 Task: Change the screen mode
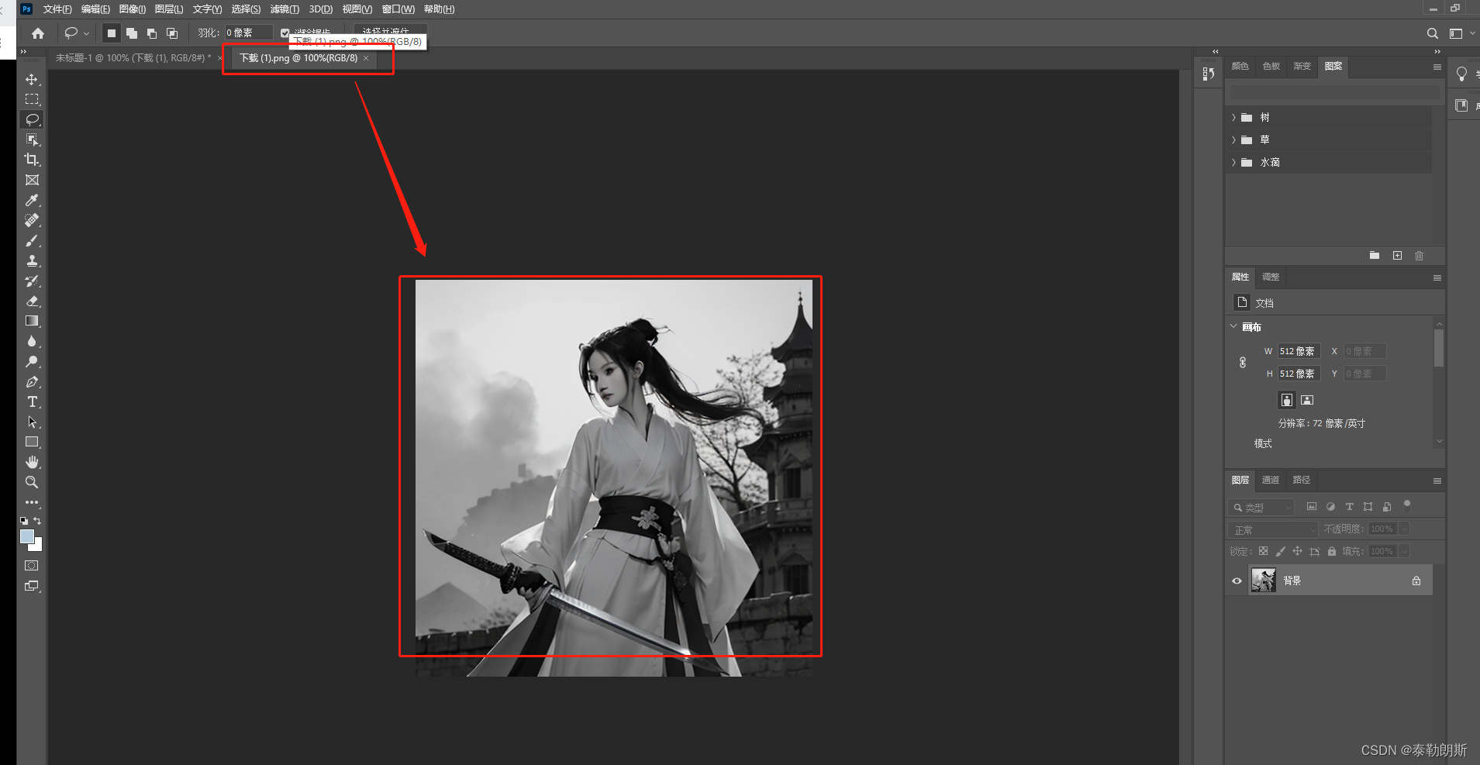(32, 586)
